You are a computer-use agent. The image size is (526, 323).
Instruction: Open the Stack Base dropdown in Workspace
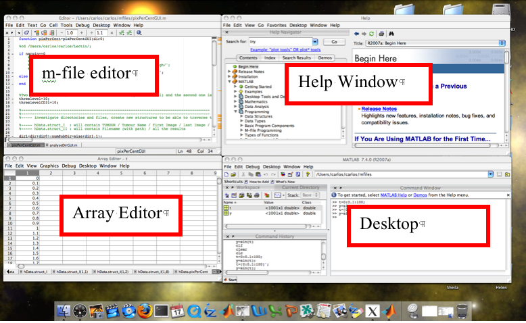[310, 195]
